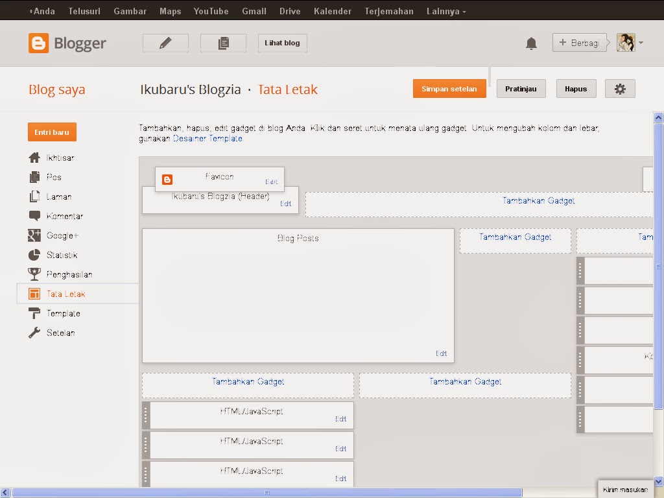This screenshot has height=498, width=664.
Task: Edit the third HTML/JavaScript gadget
Action: click(x=341, y=479)
